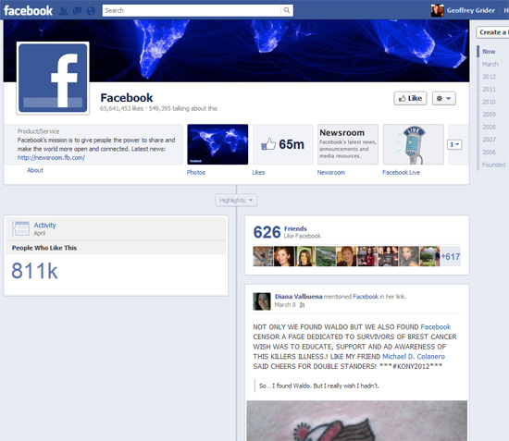Jump to 2009 on timeline
This screenshot has height=441, width=509.
pos(489,115)
